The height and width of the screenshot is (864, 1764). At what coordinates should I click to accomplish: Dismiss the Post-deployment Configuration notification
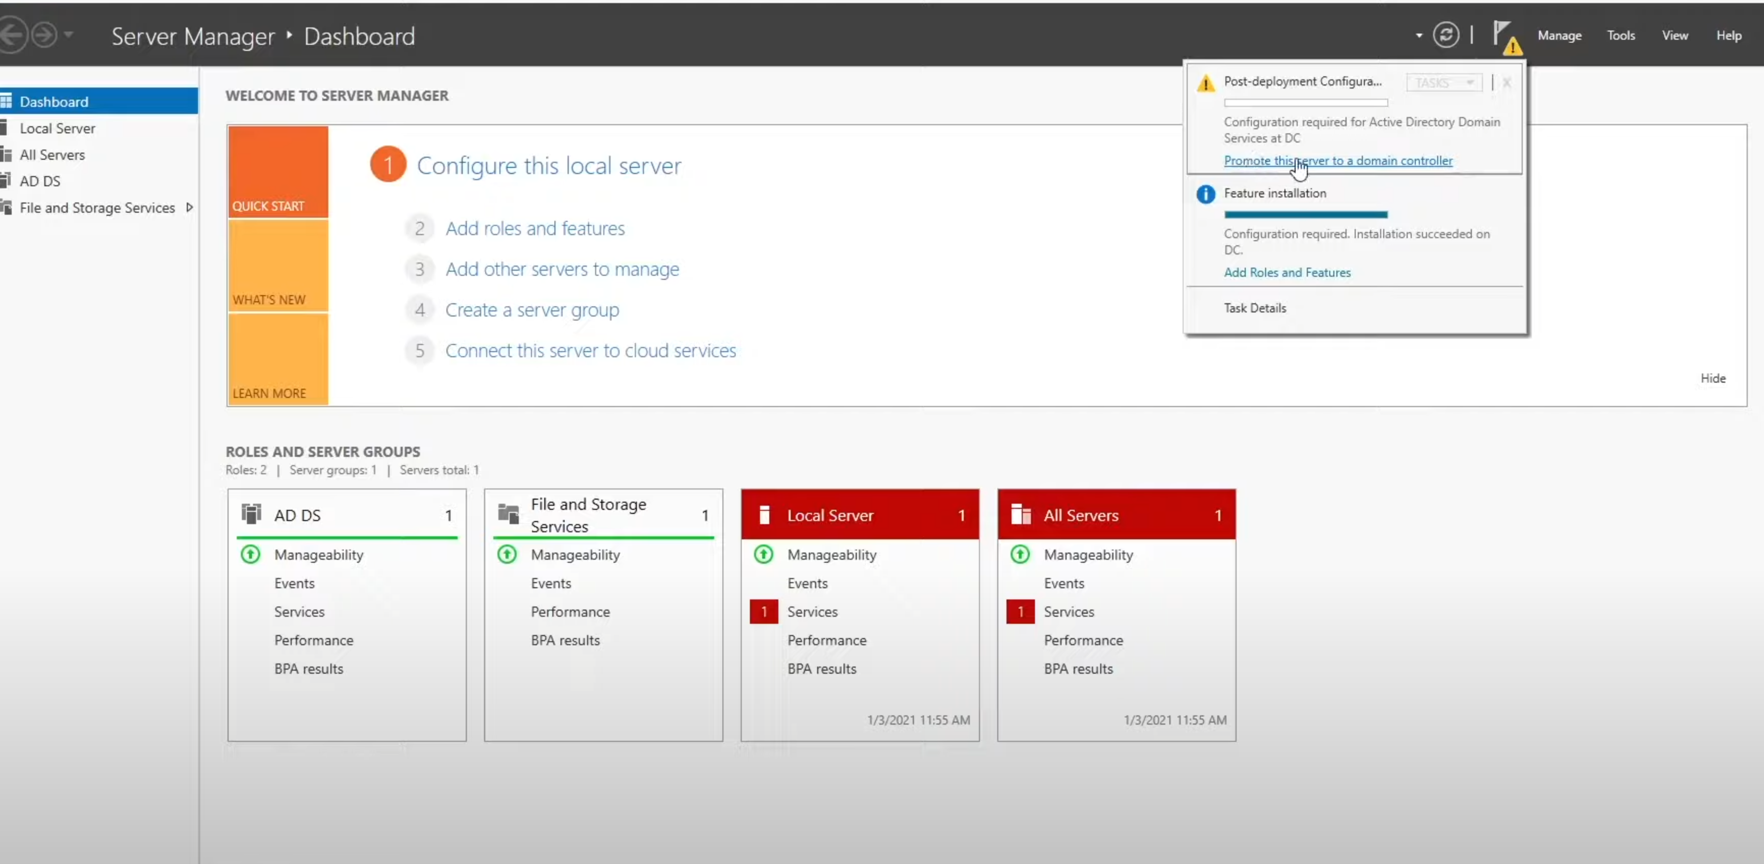(x=1506, y=83)
